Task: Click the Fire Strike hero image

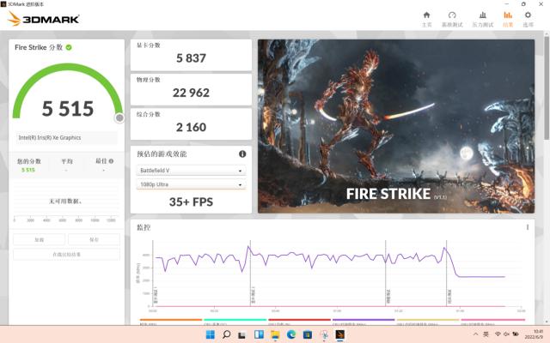Action: click(400, 125)
